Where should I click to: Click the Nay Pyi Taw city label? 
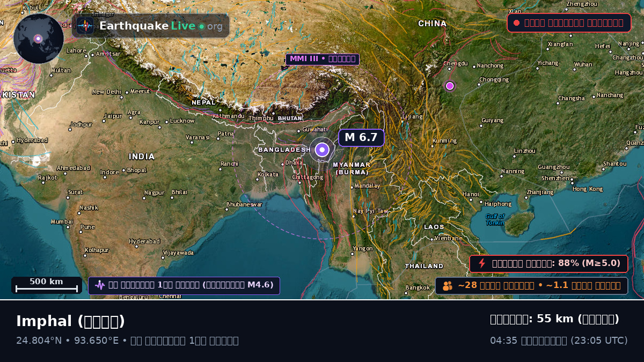[x=370, y=211]
